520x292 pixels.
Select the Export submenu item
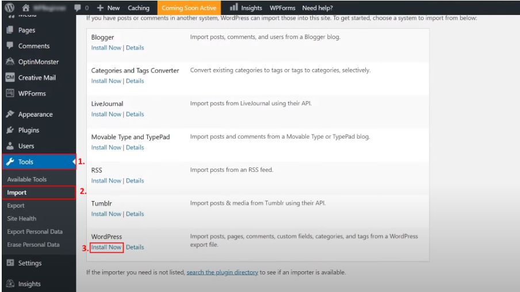click(x=16, y=206)
